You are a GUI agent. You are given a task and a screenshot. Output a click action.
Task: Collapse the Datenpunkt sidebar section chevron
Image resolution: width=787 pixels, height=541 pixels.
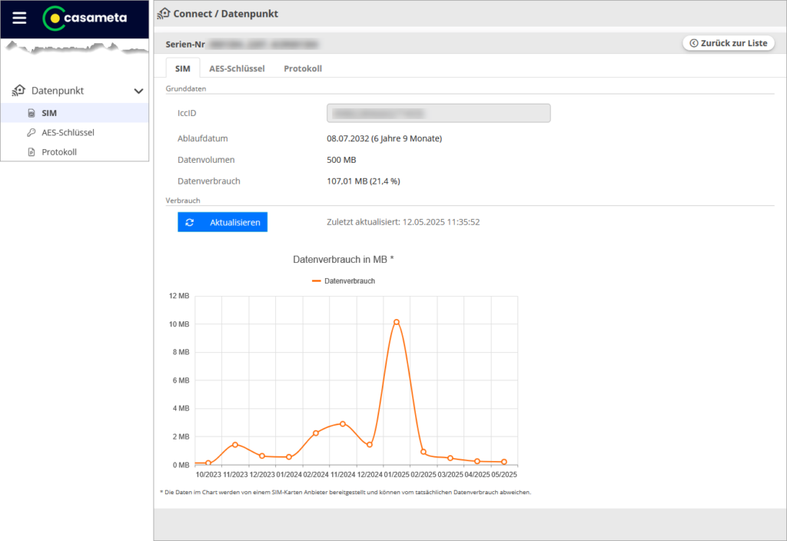click(138, 91)
